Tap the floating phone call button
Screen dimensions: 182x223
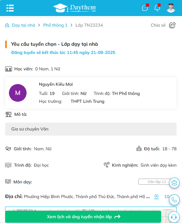click(x=174, y=200)
